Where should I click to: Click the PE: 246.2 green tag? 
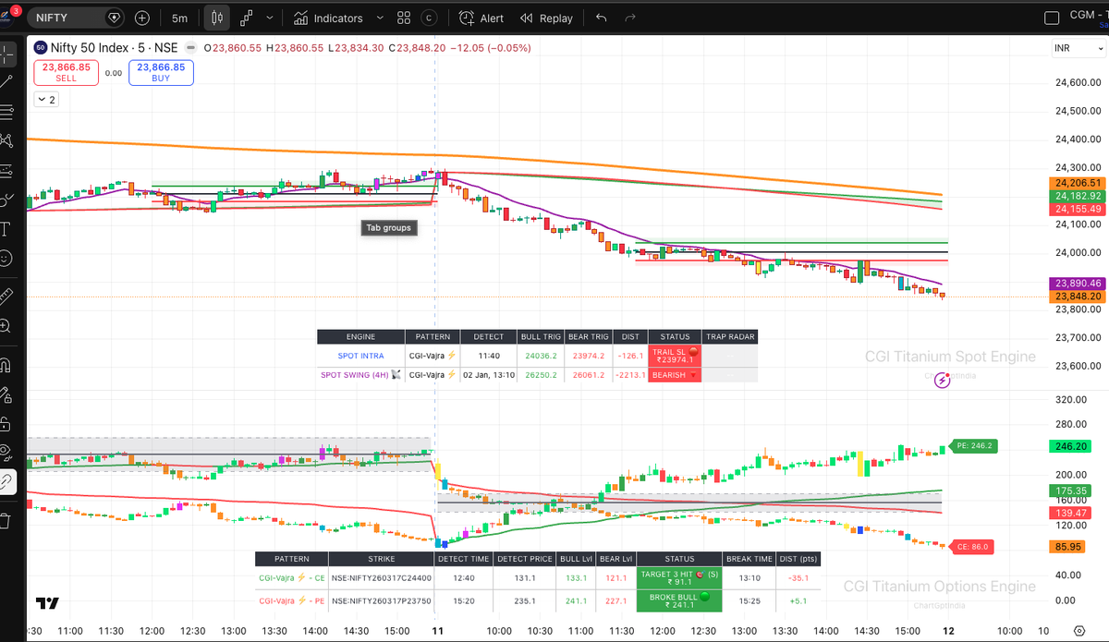(974, 445)
